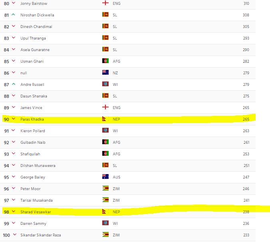
Task: Click the Nepal flag beside Paras Khadka
Action: [x=105, y=119]
